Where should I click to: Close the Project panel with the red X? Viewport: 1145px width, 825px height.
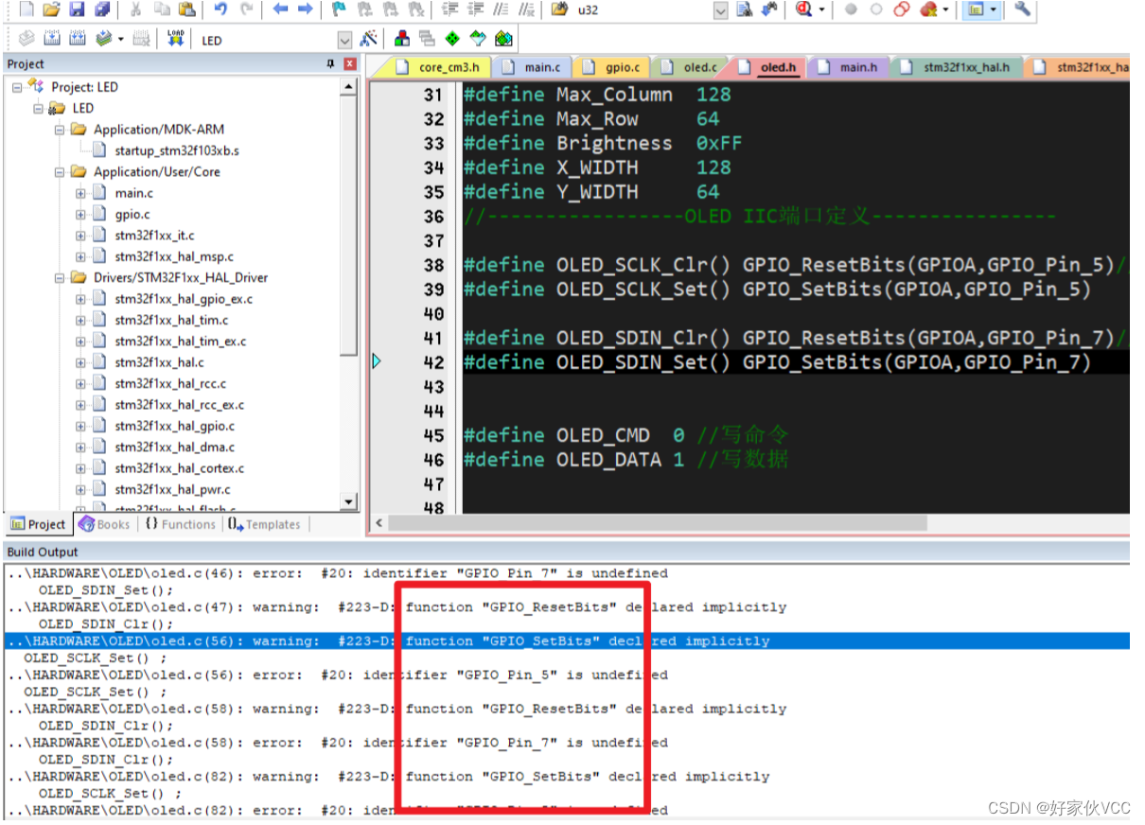350,64
